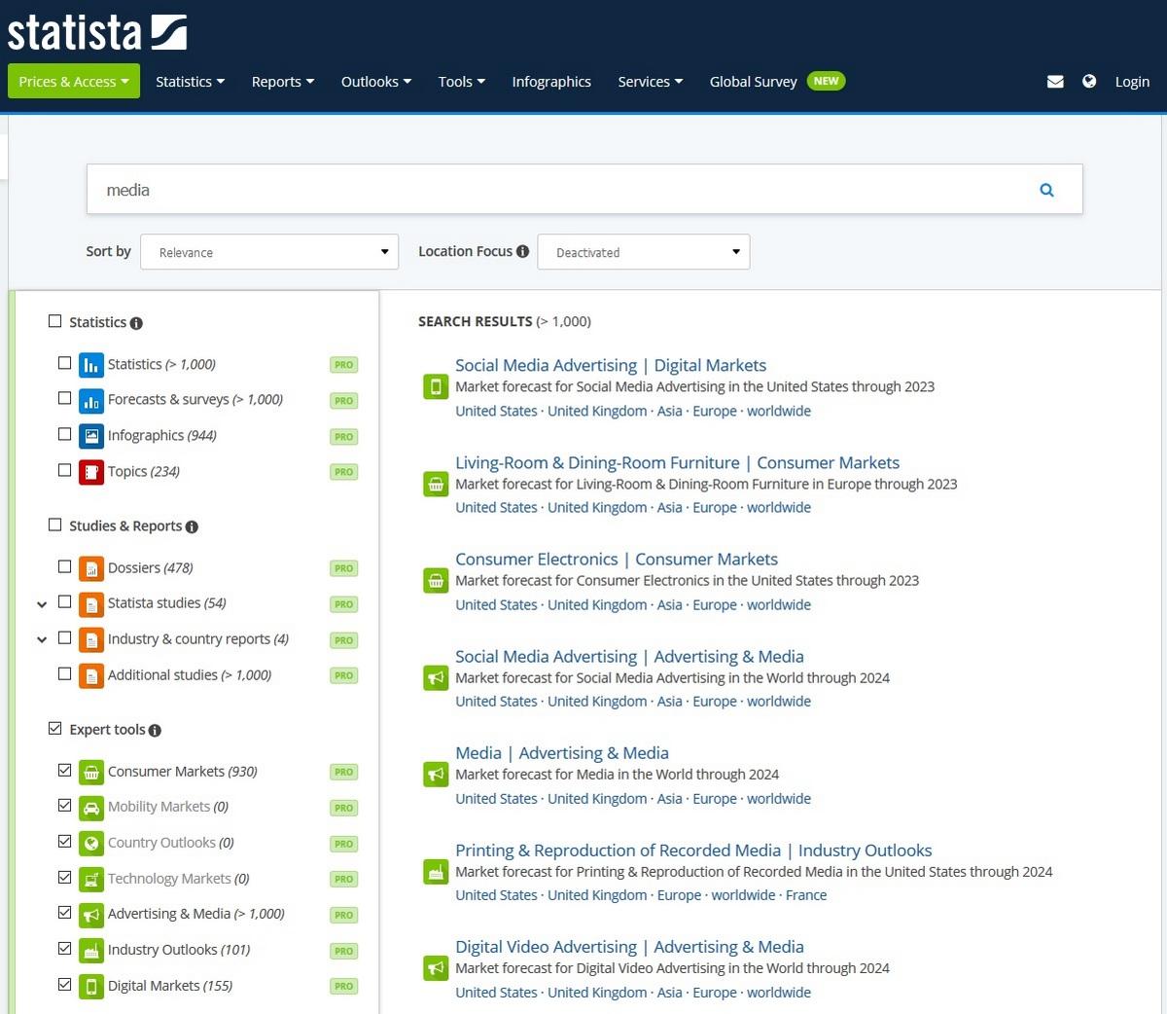Image resolution: width=1167 pixels, height=1014 pixels.
Task: Open the envelope contact icon
Action: click(x=1054, y=82)
